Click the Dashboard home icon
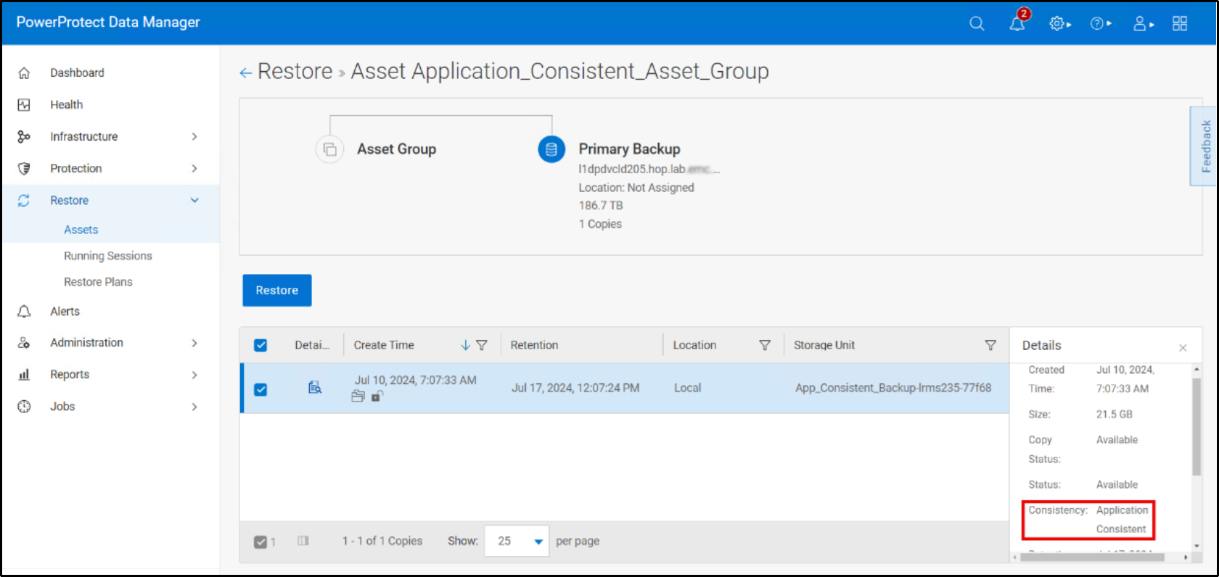The image size is (1219, 577). tap(24, 72)
